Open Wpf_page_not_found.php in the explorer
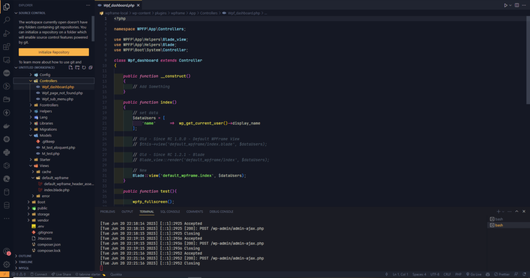The width and height of the screenshot is (530, 278). 62,93
